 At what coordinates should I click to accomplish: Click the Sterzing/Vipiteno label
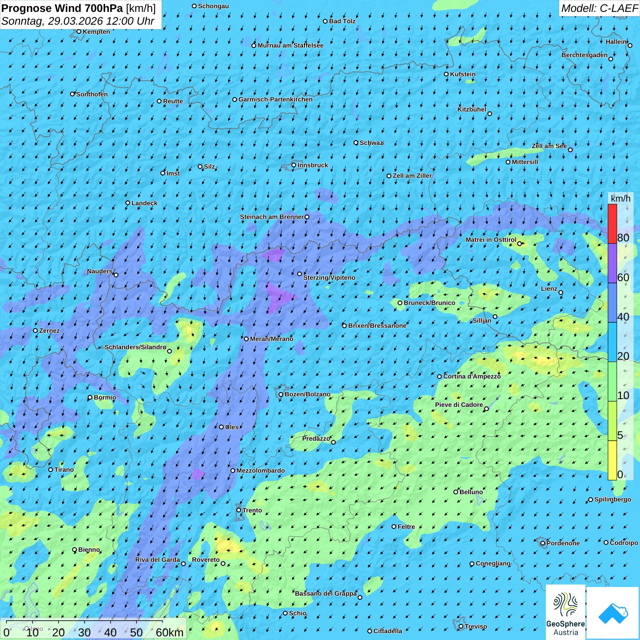point(329,277)
